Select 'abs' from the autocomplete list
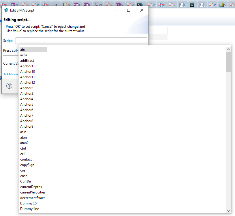Image resolution: width=235 pixels, height=216 pixels. coord(23,50)
